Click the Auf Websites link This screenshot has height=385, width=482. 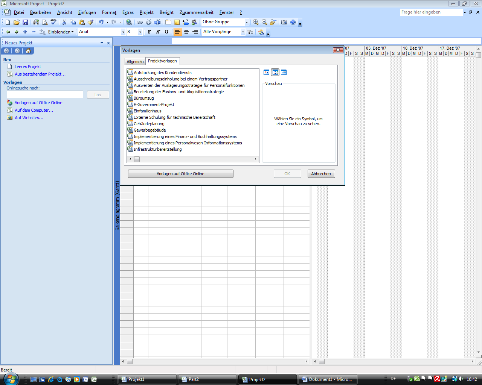click(29, 118)
